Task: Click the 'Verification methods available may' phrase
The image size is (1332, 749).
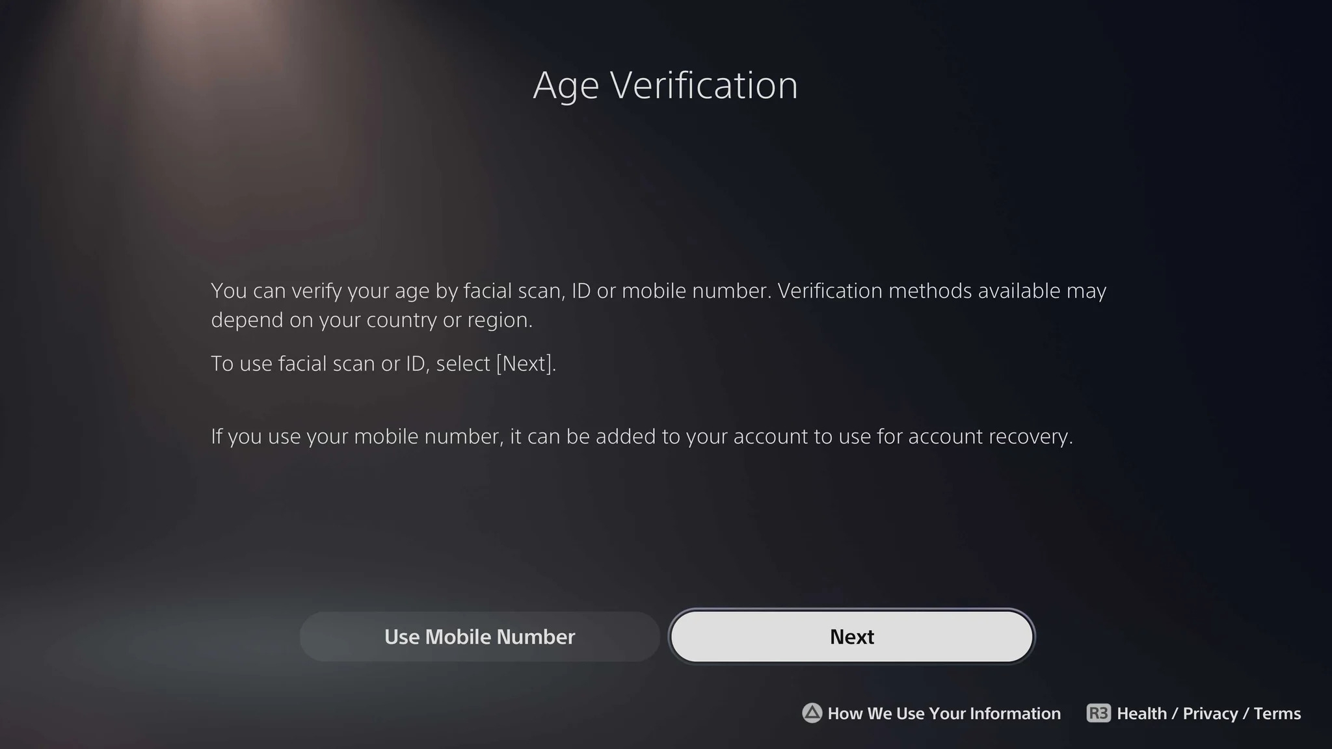Action: point(942,291)
